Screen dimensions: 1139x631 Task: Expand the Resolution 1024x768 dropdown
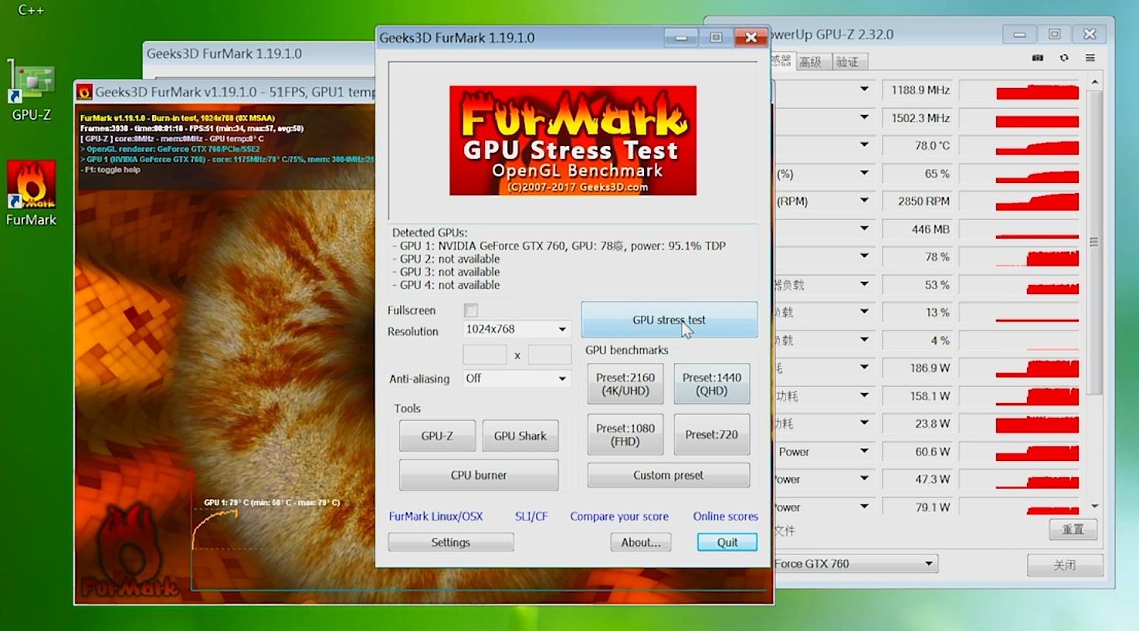coord(562,330)
